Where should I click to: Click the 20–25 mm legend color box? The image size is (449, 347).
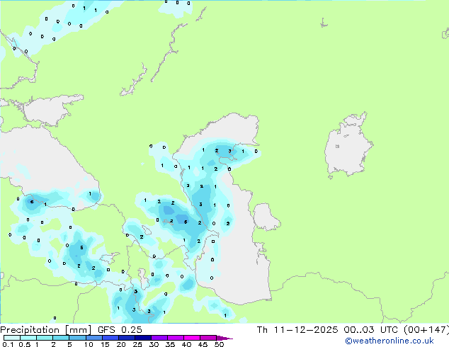127,338
